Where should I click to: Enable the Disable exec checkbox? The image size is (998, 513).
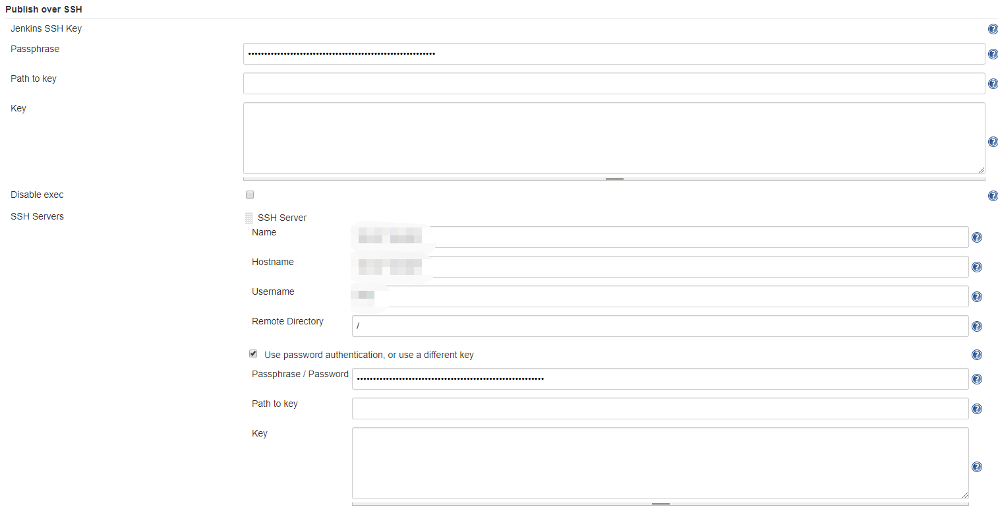tap(249, 194)
